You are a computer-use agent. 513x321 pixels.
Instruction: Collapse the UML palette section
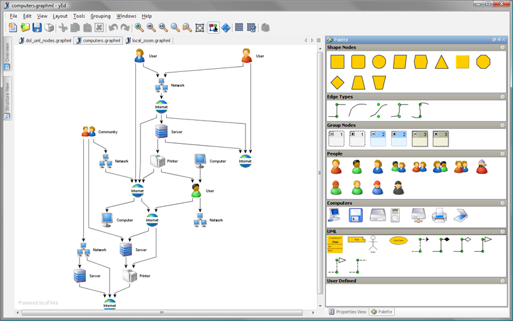pyautogui.click(x=503, y=232)
